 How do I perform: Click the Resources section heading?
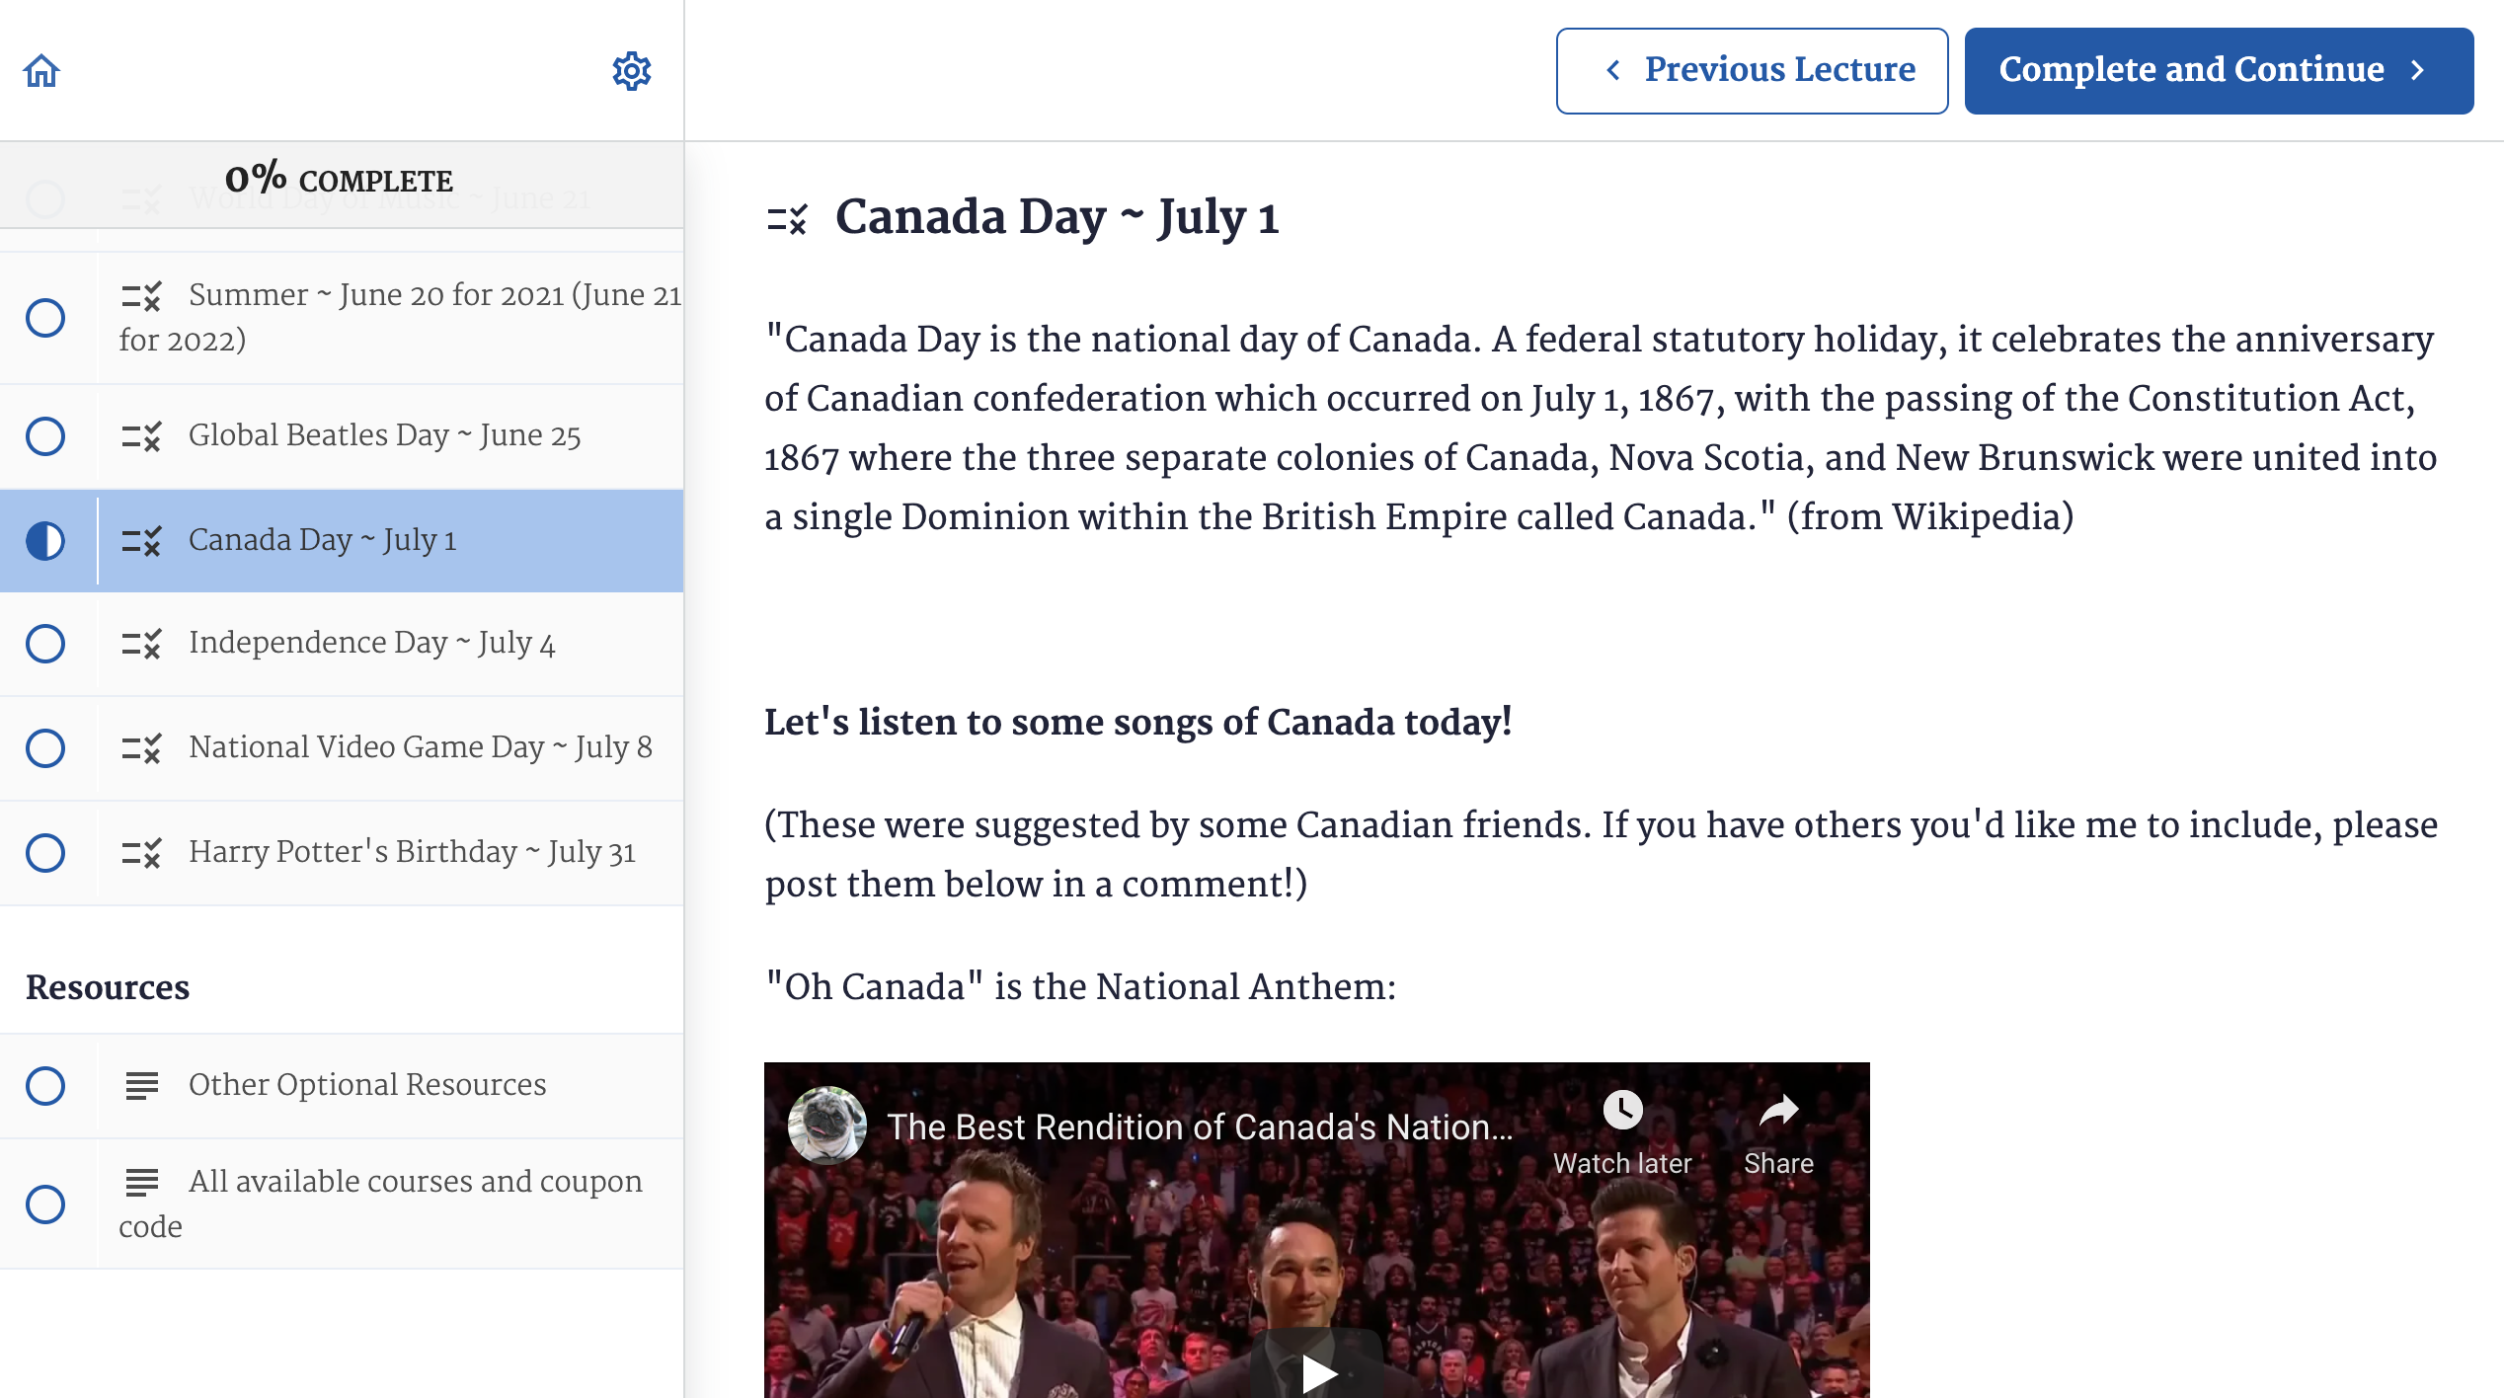pos(108,987)
